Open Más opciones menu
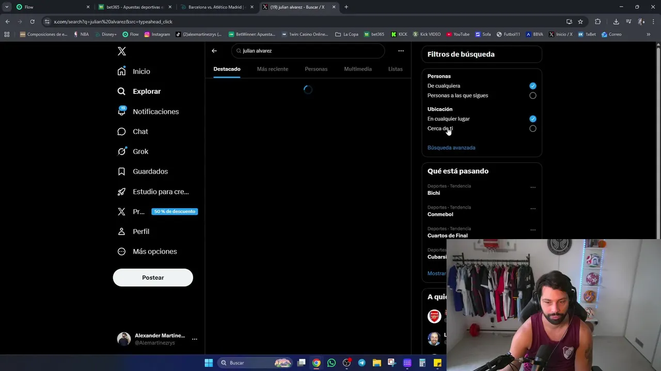The height and width of the screenshot is (371, 661). click(148, 251)
